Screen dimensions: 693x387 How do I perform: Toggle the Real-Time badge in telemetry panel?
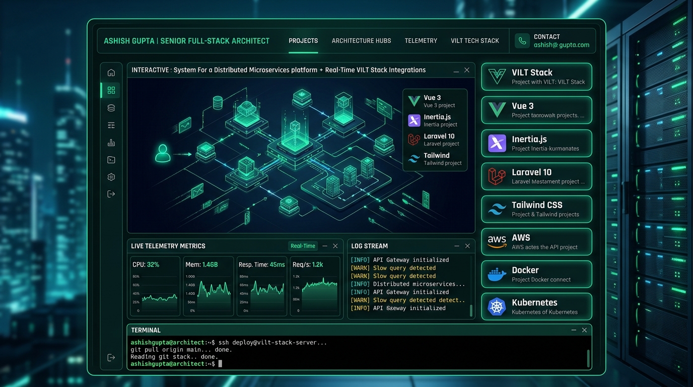coord(303,246)
